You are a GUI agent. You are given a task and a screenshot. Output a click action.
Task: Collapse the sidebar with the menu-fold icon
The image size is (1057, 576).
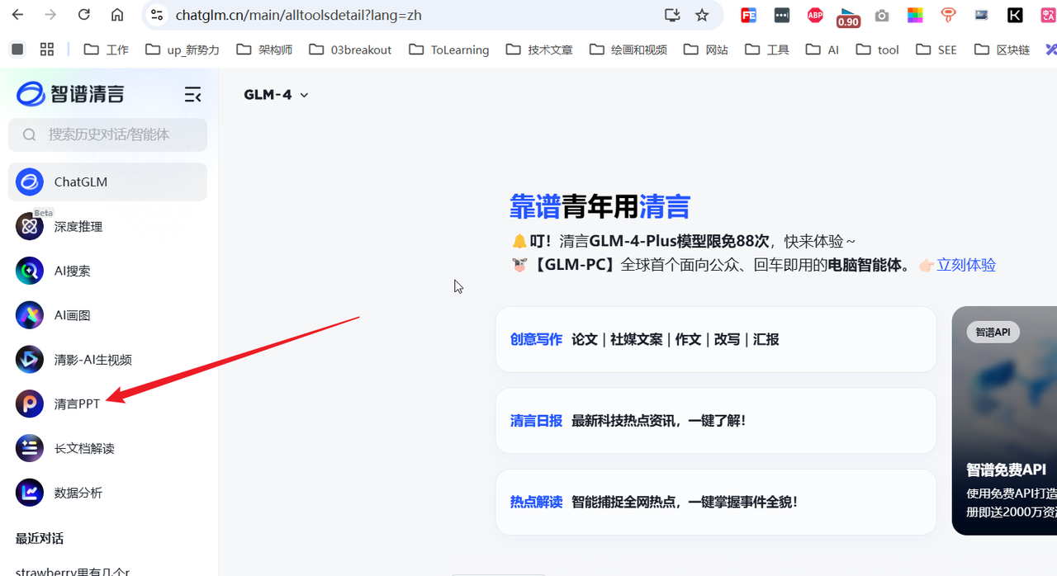(x=192, y=95)
